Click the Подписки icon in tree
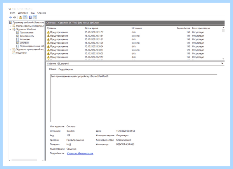The width and height of the screenshot is (233, 169). 14,53
